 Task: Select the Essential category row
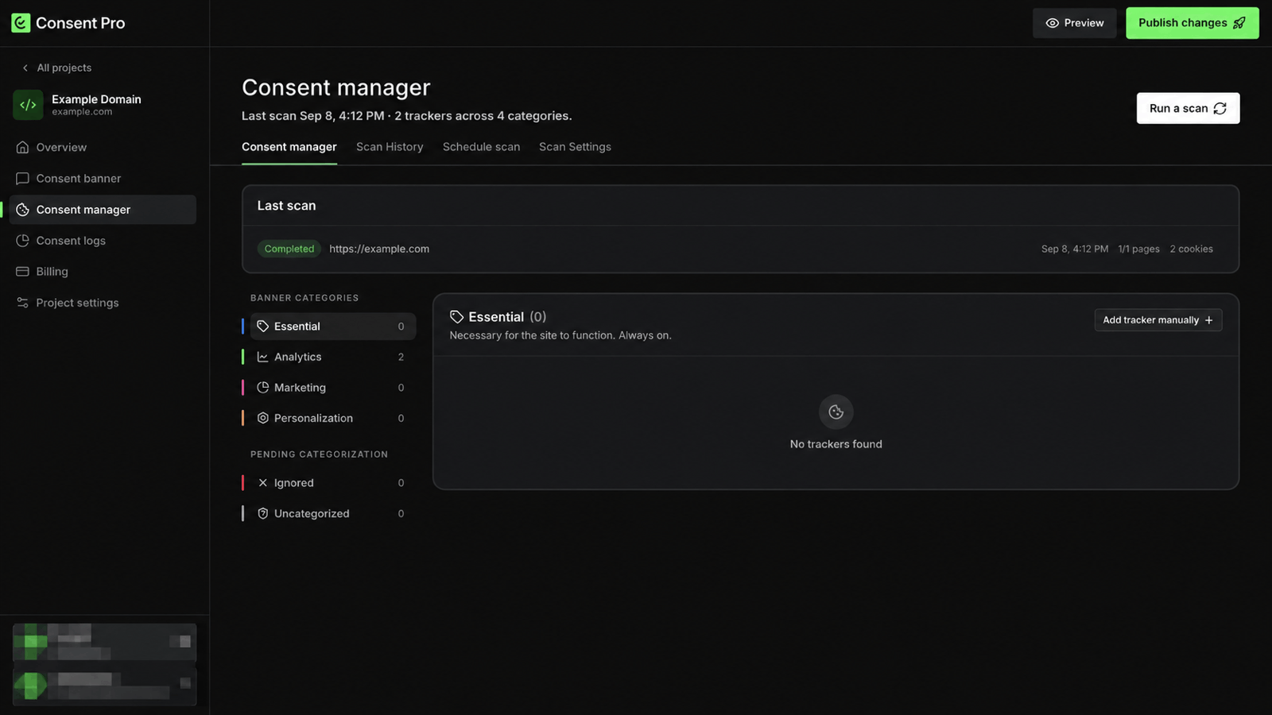pos(332,327)
